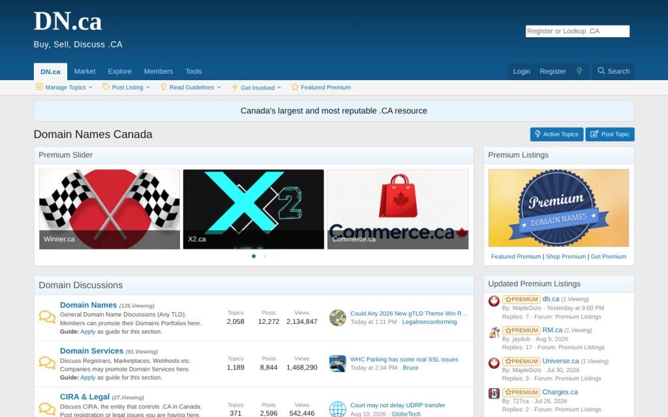Viewport: 668px width, 417px height.
Task: Open the Shop Premium link
Action: point(566,257)
